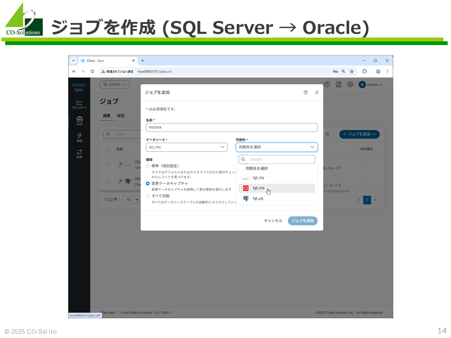This screenshot has width=451, height=338.
Task: Switch to the Overview (概要) tab
Action: pos(107,116)
